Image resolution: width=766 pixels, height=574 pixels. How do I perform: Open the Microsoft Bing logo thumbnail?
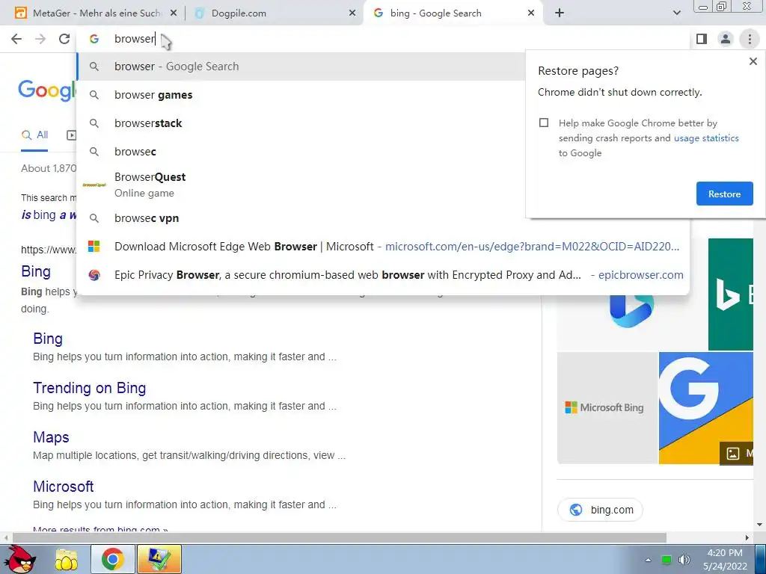pyautogui.click(x=607, y=407)
